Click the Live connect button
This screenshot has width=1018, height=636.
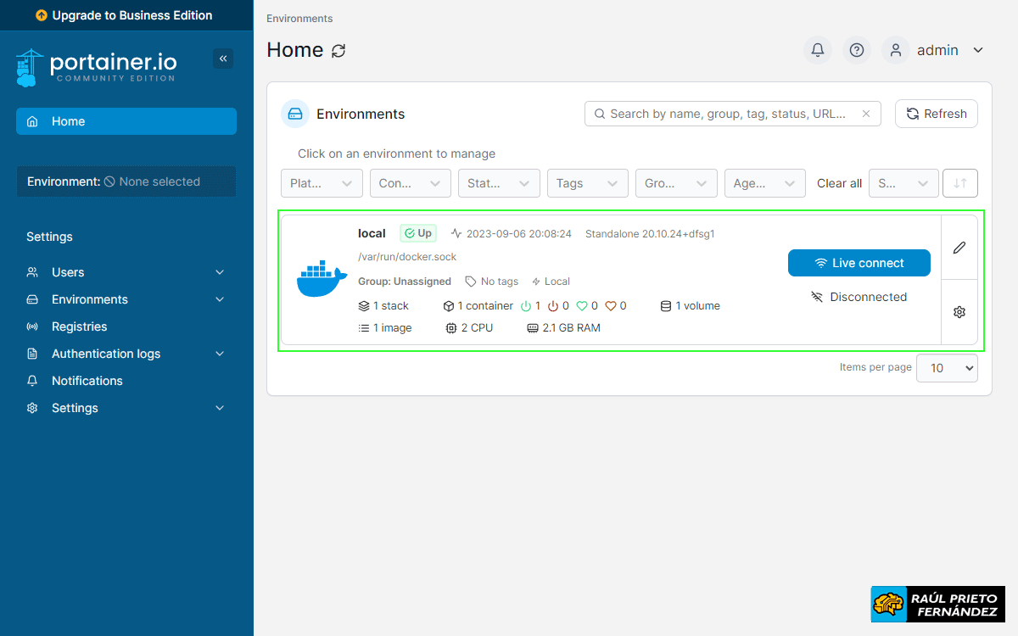pos(859,263)
